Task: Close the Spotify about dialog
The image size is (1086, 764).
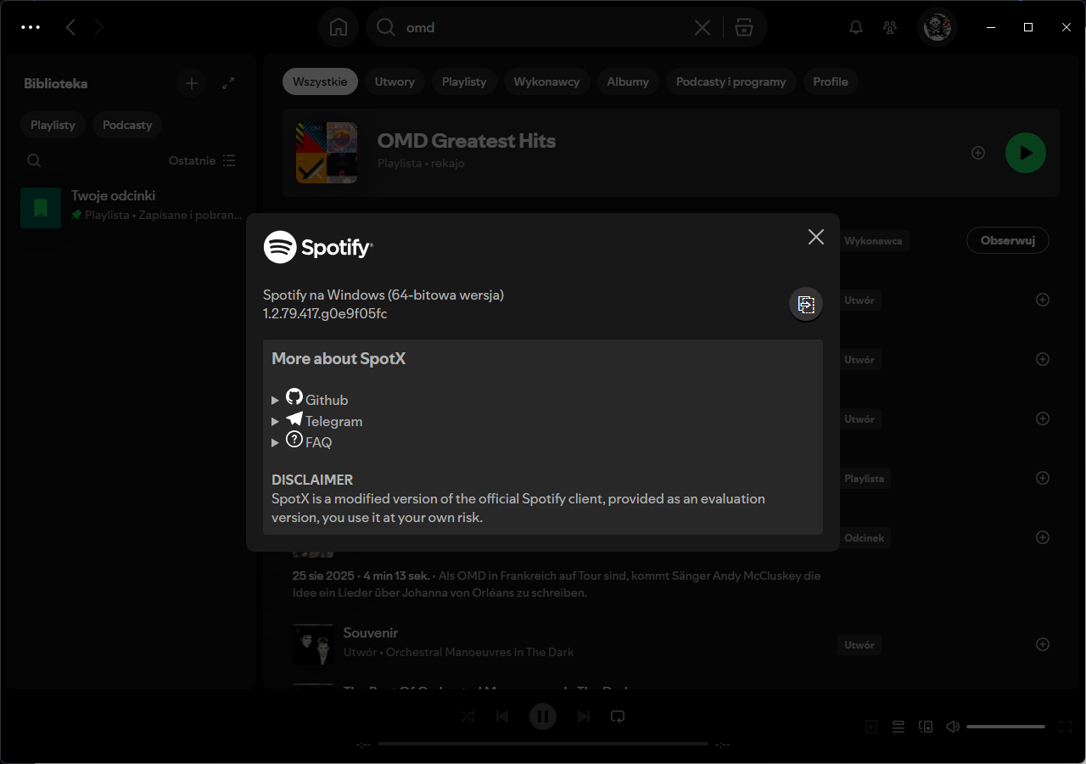Action: [816, 237]
